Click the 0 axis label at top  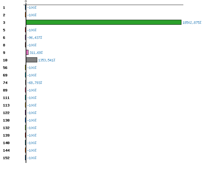pos(26,2)
